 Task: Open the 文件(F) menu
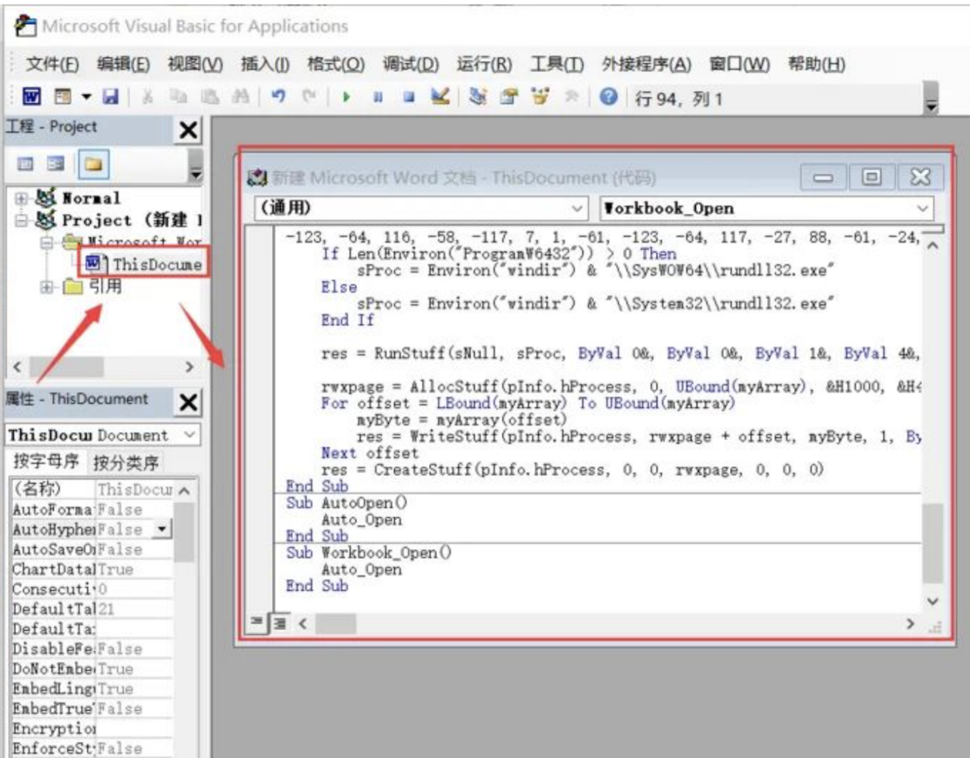pyautogui.click(x=53, y=64)
